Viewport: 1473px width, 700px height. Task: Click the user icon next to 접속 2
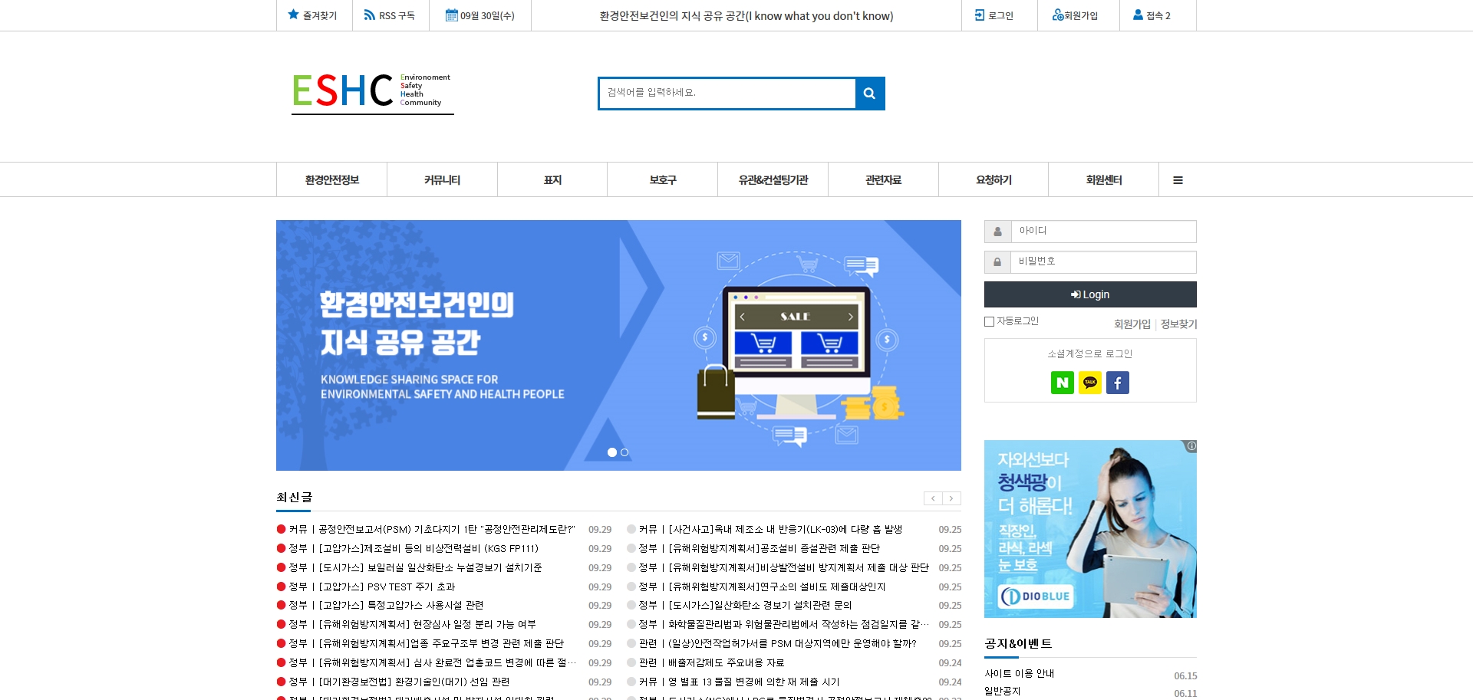click(x=1137, y=14)
